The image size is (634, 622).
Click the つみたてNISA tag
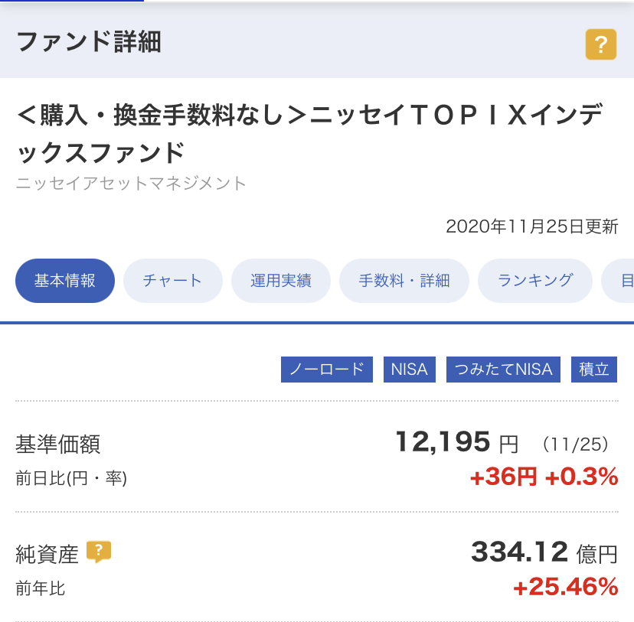(x=503, y=370)
